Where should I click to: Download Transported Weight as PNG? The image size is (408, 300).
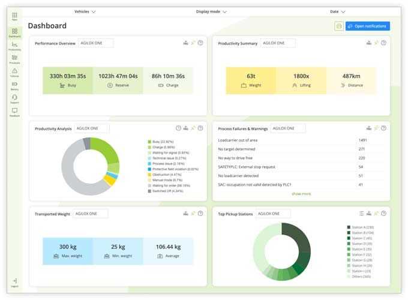(185, 214)
